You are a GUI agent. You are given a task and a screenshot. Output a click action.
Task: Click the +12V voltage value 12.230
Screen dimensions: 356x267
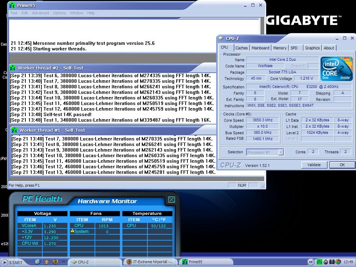tap(51, 238)
